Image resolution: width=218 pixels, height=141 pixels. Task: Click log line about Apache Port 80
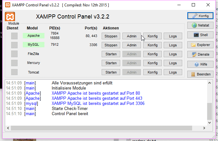click(x=96, y=93)
